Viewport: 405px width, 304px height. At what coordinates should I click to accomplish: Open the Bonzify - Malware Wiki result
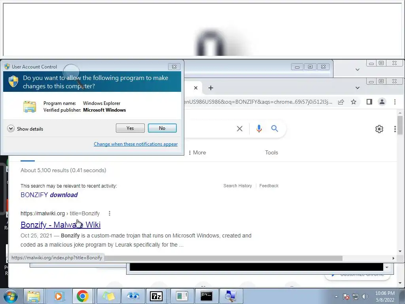click(61, 225)
